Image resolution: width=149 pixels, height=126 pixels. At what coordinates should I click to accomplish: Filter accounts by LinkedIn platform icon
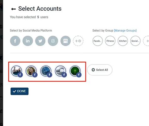(x=28, y=41)
